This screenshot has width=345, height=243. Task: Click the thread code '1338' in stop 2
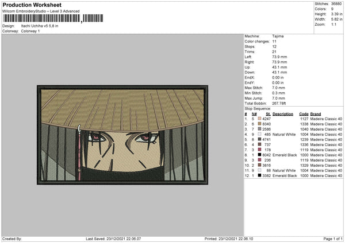[x=304, y=124]
